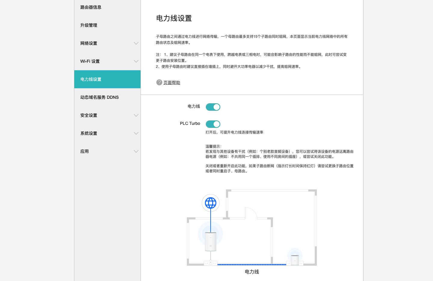Open the 路由器信息 page
Screen dimensions: 433x281
point(91,7)
